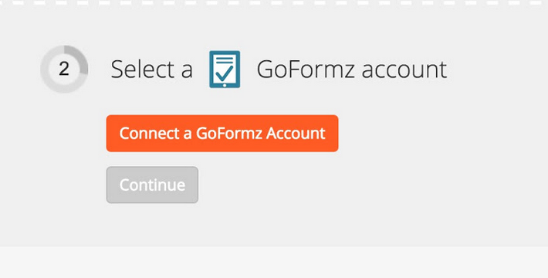
Task: Click the word "GoFormz" in the heading
Action: point(306,69)
